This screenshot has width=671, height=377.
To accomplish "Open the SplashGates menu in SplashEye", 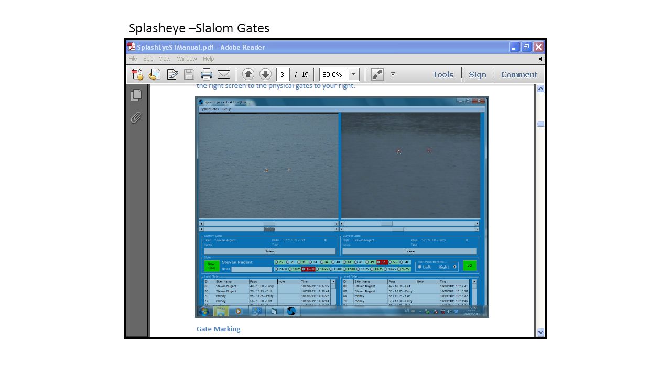I will (210, 109).
